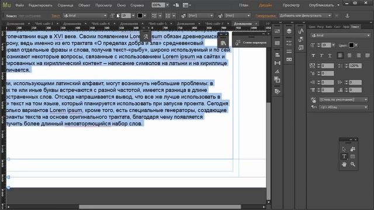Open the Файл menu
The height and width of the screenshot is (210, 374).
click(19, 5)
